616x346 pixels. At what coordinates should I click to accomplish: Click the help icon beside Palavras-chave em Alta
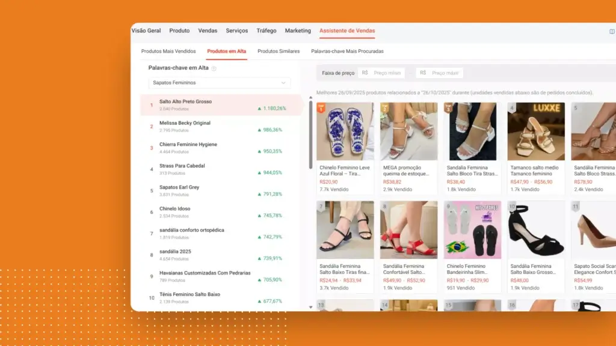click(x=214, y=68)
